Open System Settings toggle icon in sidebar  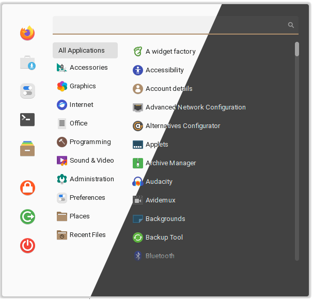click(x=27, y=91)
